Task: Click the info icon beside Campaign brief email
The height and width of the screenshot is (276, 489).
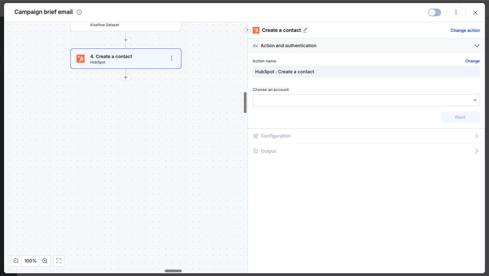Action: pyautogui.click(x=79, y=12)
